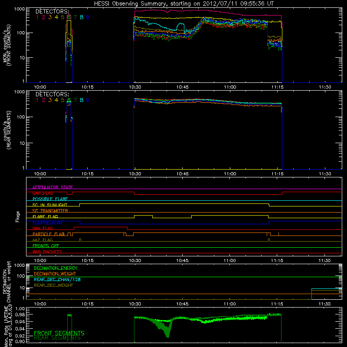
Task: Click the REAR SEGMENTS livetime legend
Action: 57,338
